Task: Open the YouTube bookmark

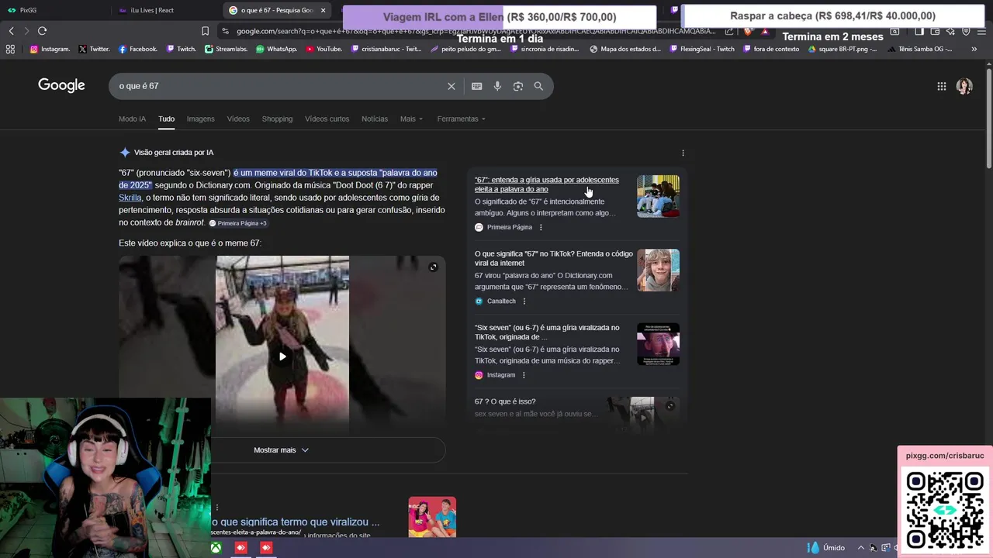Action: pyautogui.click(x=324, y=49)
